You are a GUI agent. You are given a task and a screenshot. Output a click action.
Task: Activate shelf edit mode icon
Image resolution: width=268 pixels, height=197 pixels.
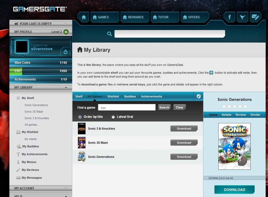point(198,96)
